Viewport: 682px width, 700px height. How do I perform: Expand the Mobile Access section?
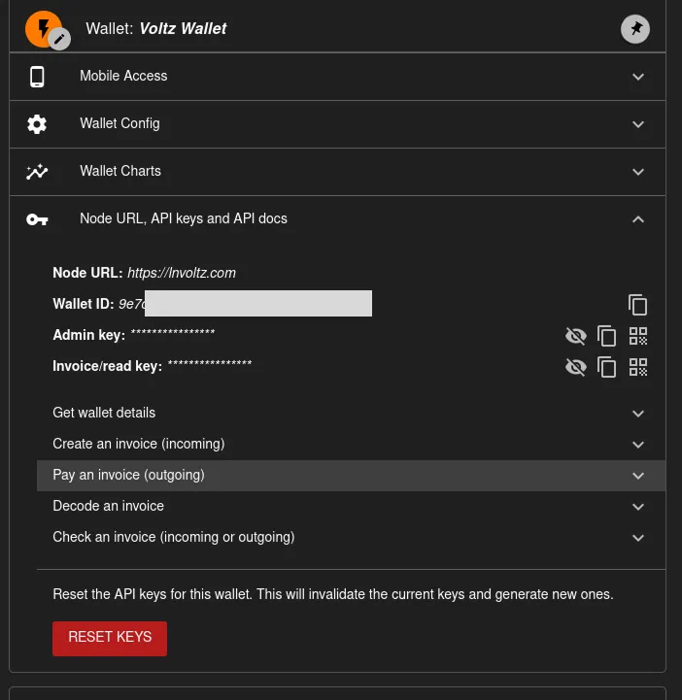point(337,77)
